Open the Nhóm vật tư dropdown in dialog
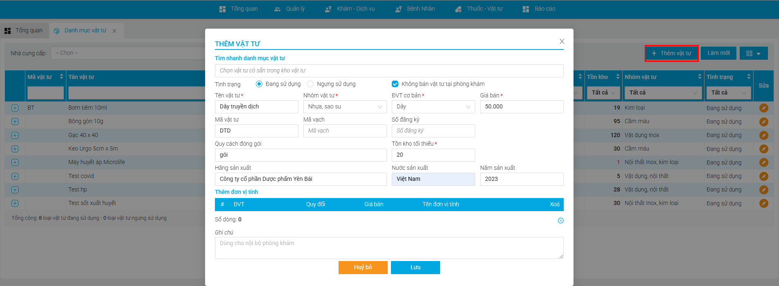 (x=345, y=107)
